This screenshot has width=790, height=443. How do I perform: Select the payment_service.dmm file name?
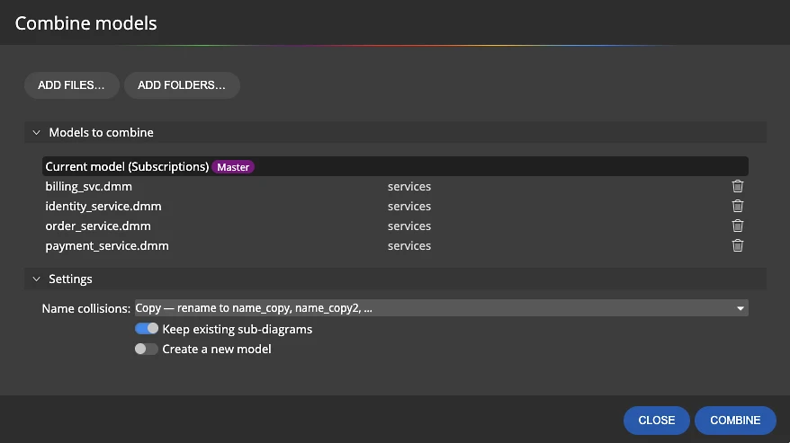[x=107, y=245]
